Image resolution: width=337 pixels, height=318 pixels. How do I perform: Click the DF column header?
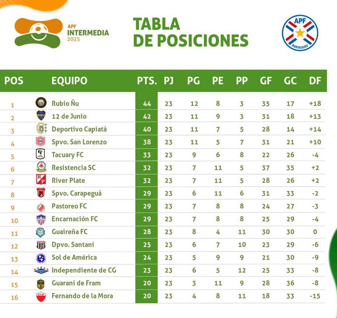[314, 80]
